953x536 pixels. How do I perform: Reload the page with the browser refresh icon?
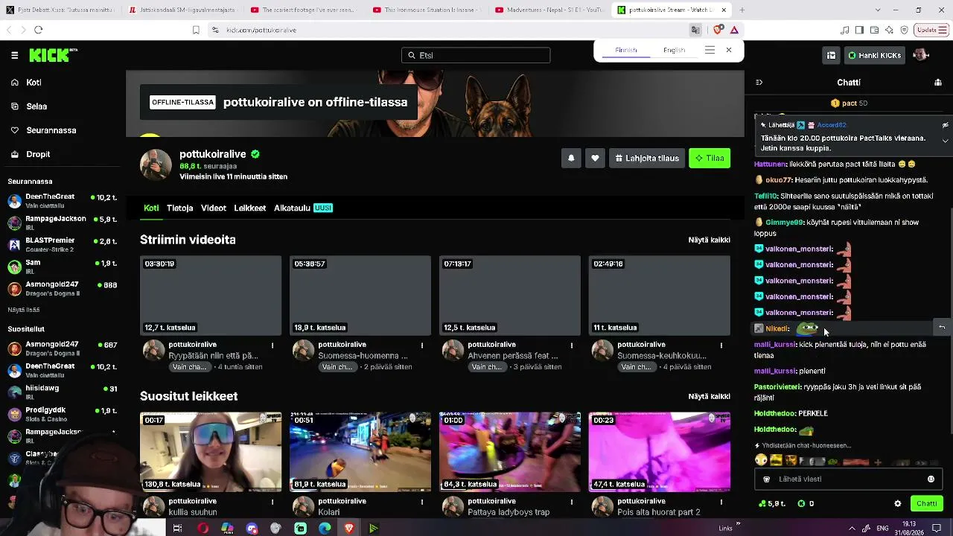(39, 30)
